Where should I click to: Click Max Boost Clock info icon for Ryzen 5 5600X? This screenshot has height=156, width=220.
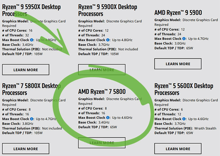(x=184, y=119)
